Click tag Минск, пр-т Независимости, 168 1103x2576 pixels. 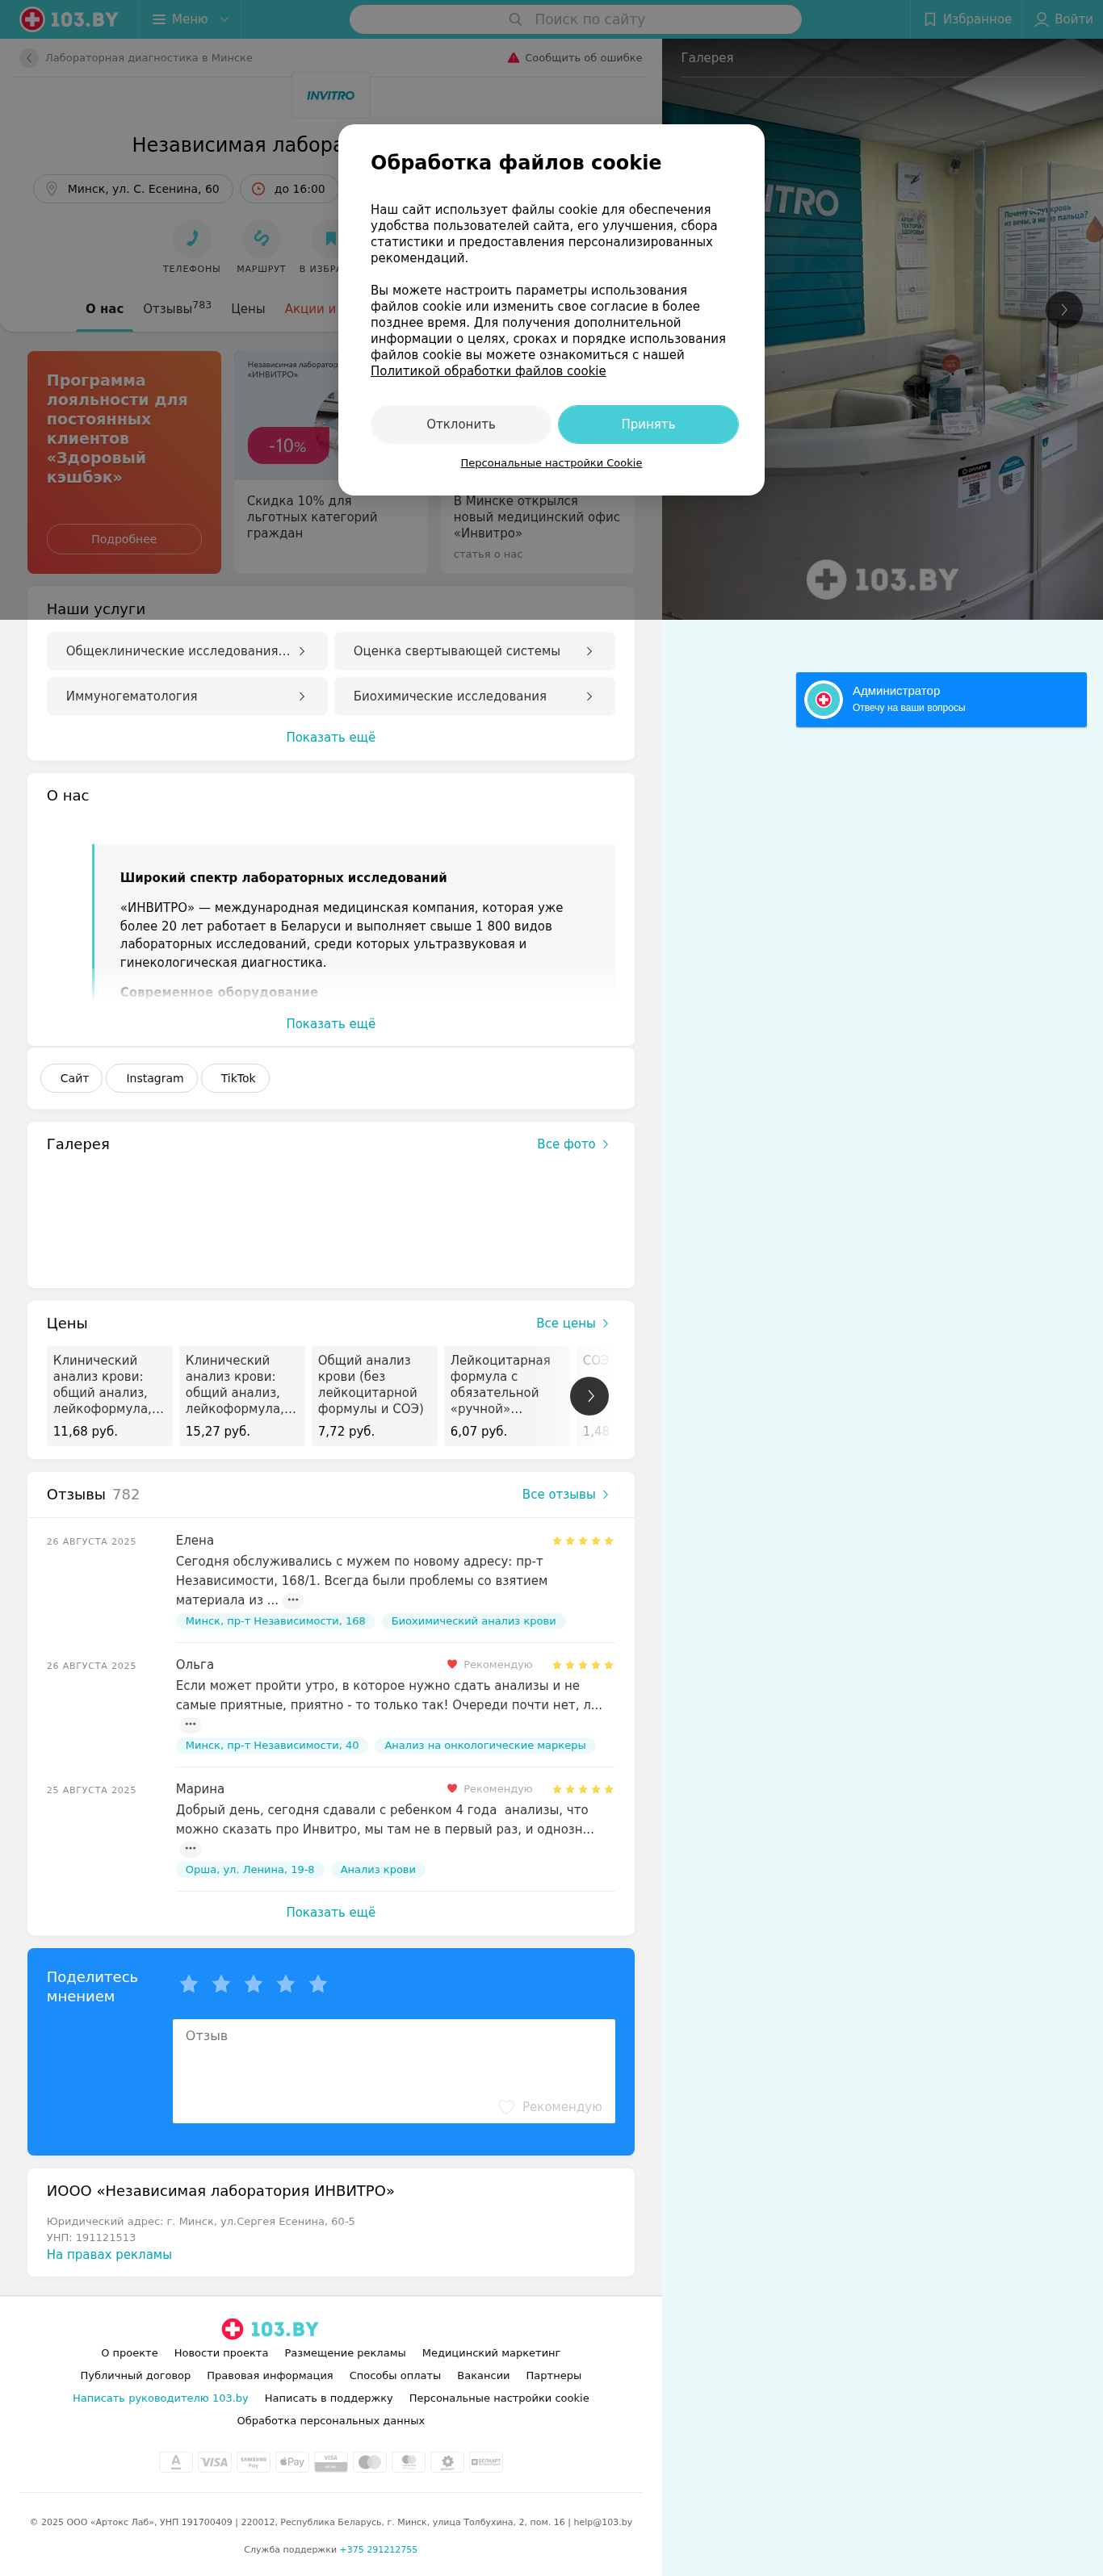(275, 1621)
